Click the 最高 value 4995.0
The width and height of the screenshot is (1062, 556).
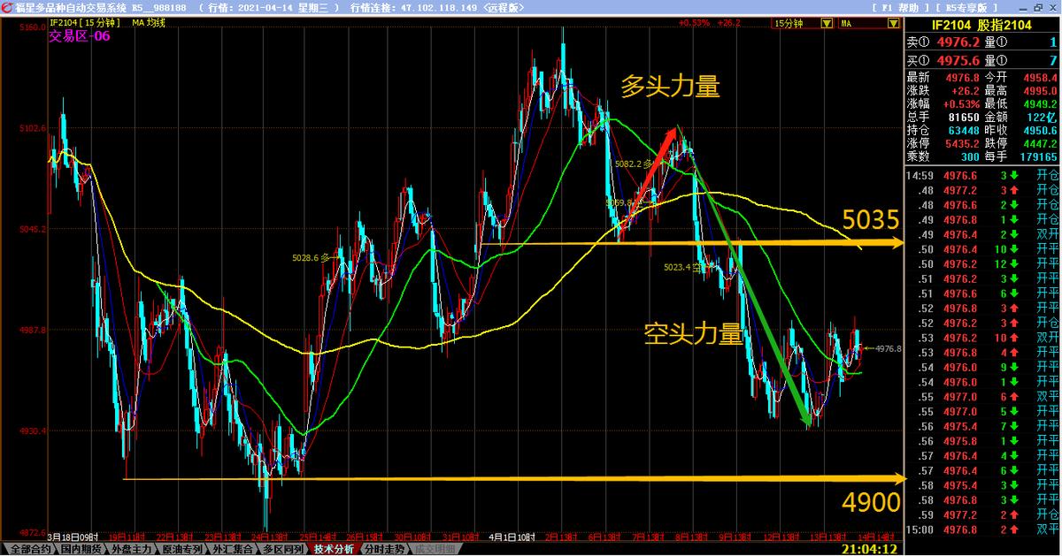pos(1041,91)
